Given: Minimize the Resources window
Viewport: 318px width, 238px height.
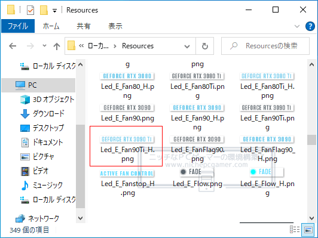Looking at the screenshot, I should [x=249, y=10].
